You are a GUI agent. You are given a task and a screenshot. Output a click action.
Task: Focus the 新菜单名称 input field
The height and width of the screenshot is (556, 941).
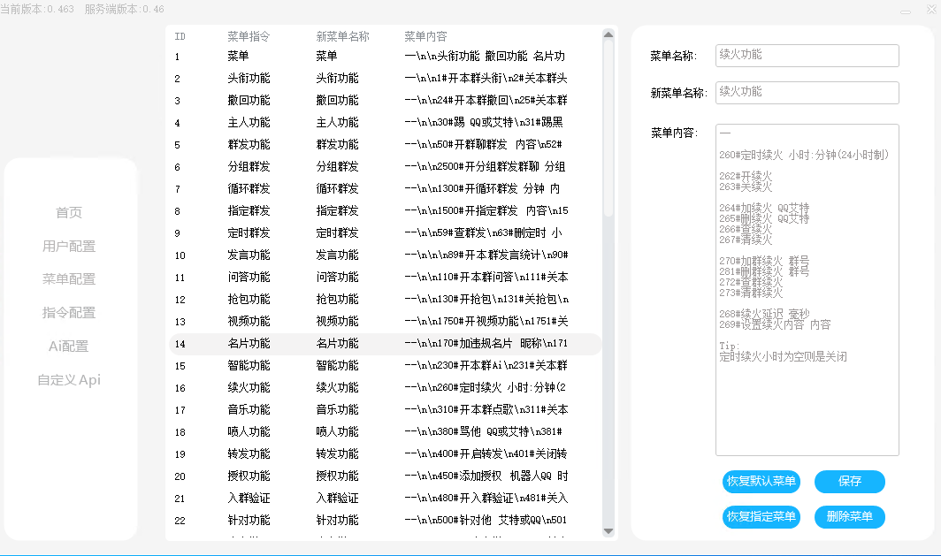pos(807,92)
